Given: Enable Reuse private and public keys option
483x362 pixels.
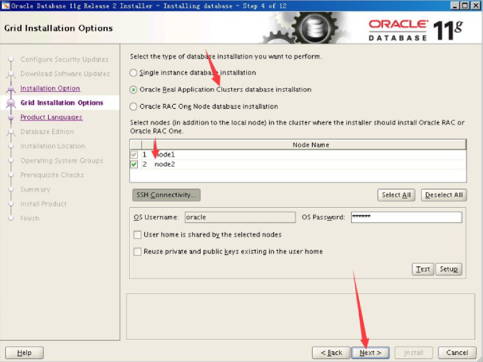Looking at the screenshot, I should pos(138,252).
